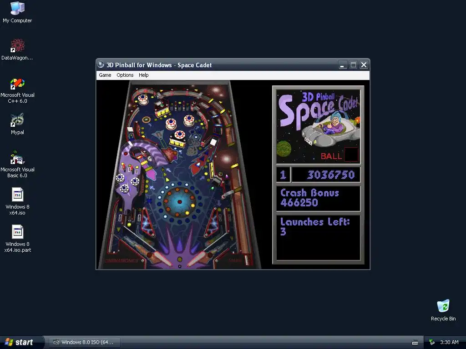The image size is (466, 349).
Task: Select Microsoft Visual C++ 6.0 icon
Action: (x=17, y=90)
